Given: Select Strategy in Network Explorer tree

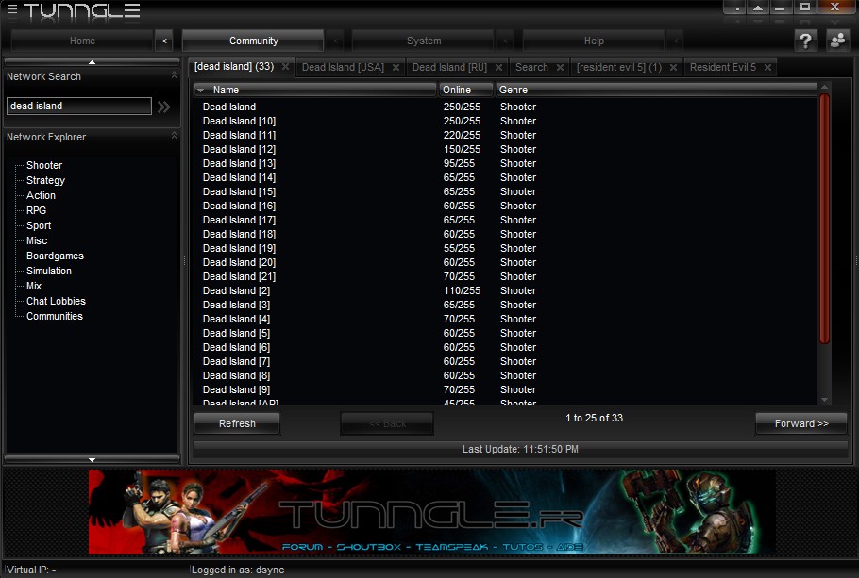Looking at the screenshot, I should point(45,180).
